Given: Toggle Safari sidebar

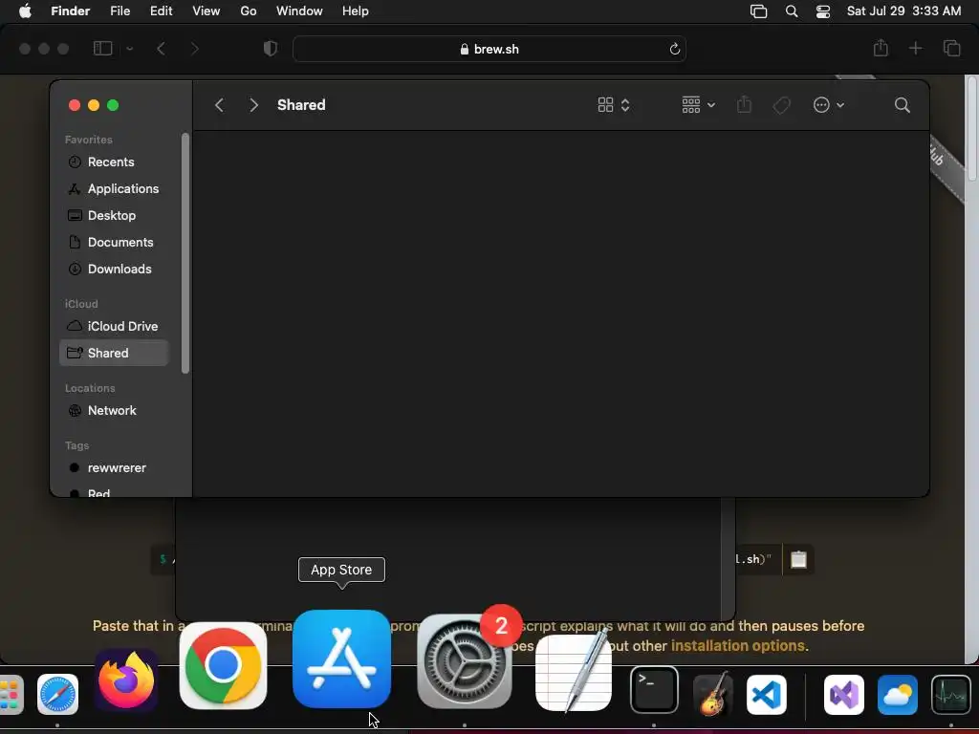Looking at the screenshot, I should point(103,48).
